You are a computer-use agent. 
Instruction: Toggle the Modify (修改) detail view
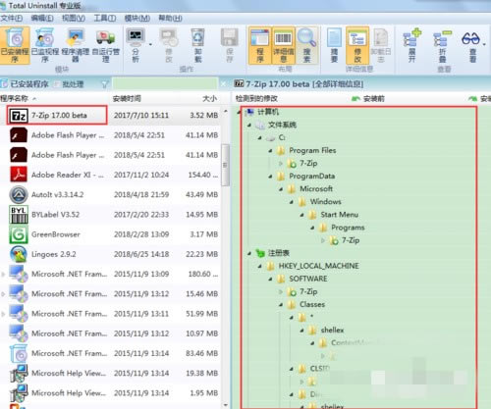[357, 45]
